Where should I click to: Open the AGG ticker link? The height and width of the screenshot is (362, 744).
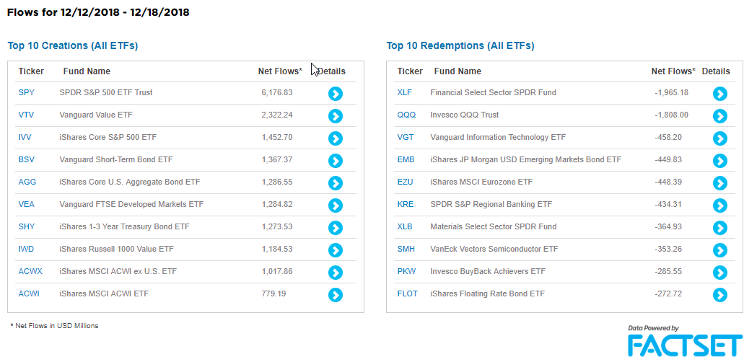click(27, 182)
